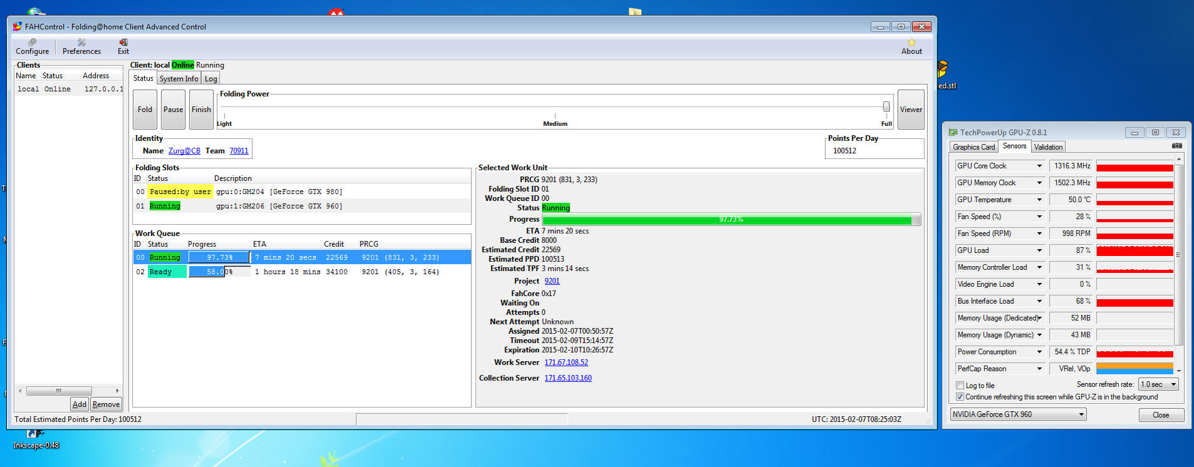Open Project 9201 link
1194x467 pixels.
coord(552,281)
